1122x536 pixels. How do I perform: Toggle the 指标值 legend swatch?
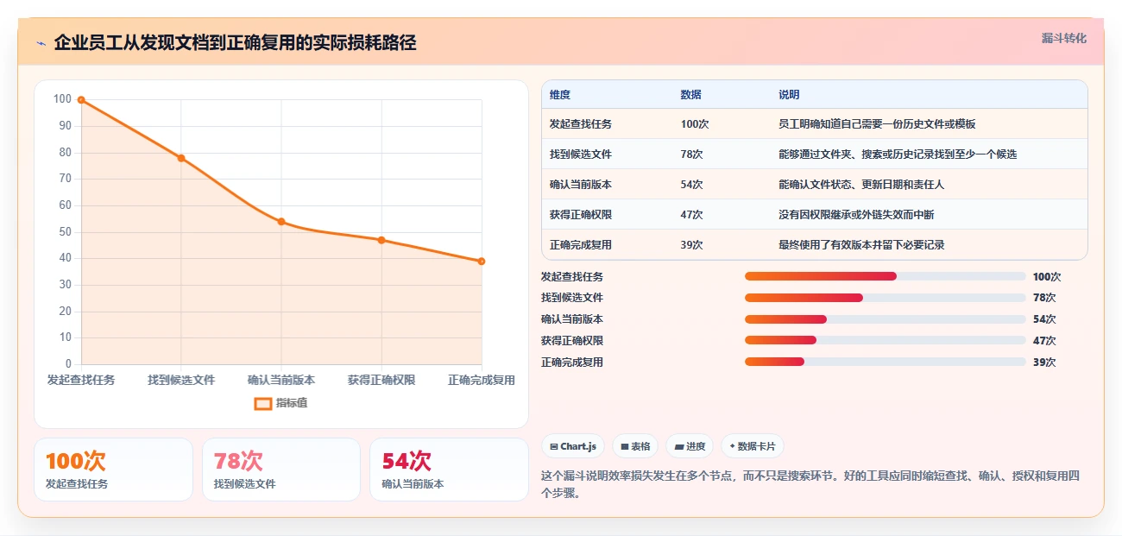click(x=263, y=403)
